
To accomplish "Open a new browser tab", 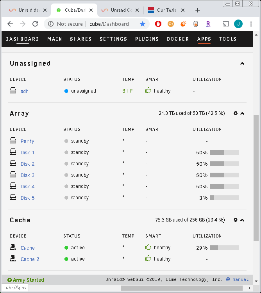I will 198,10.
